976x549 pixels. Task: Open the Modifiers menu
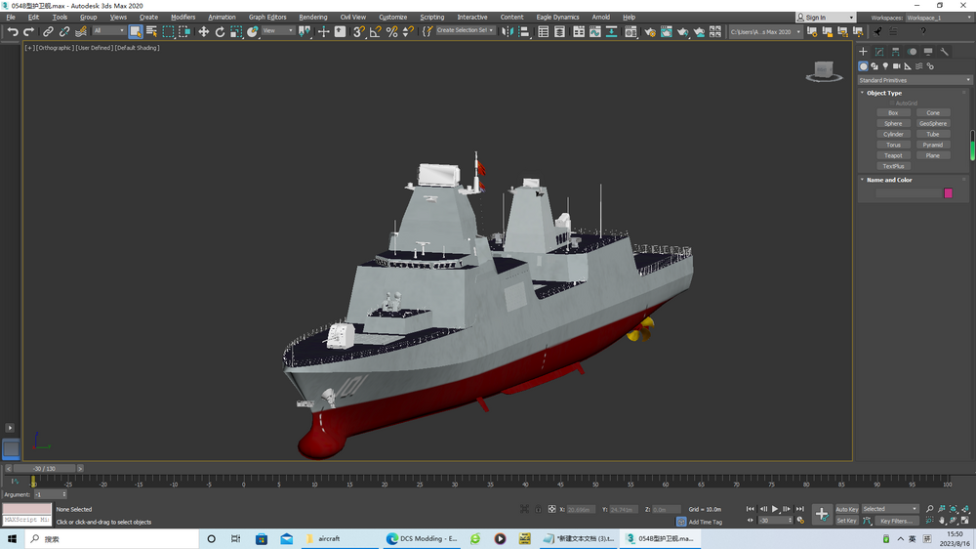pyautogui.click(x=183, y=18)
